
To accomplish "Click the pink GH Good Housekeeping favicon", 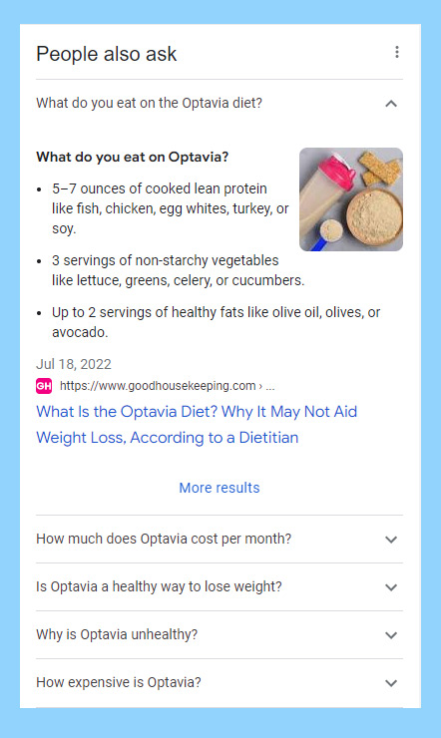I will click(x=44, y=386).
